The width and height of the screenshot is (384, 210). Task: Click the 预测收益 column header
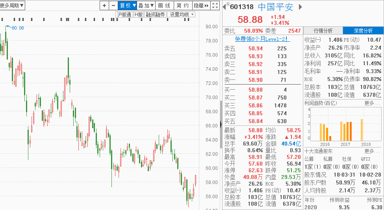[x=339, y=200]
